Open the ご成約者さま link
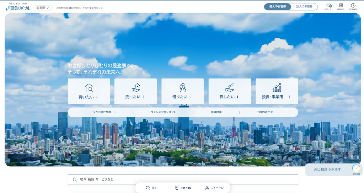The image size is (364, 193). click(264, 112)
